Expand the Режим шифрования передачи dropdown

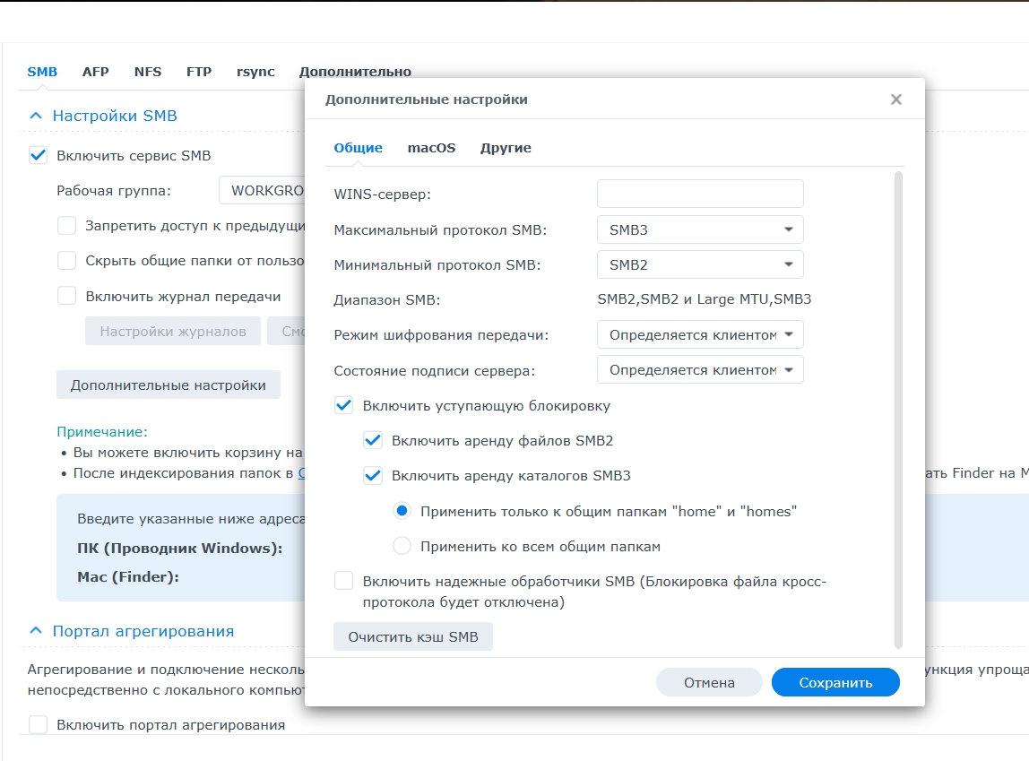[700, 334]
